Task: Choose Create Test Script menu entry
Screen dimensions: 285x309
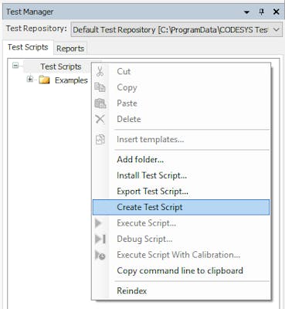Action: 181,207
